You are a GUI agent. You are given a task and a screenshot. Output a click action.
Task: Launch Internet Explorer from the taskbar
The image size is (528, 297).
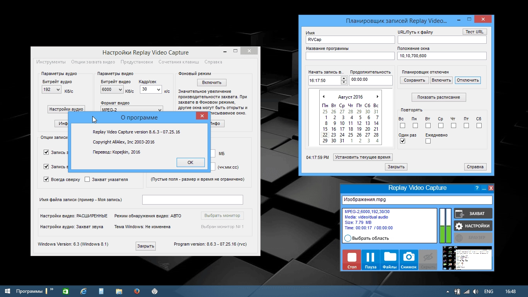click(x=83, y=291)
